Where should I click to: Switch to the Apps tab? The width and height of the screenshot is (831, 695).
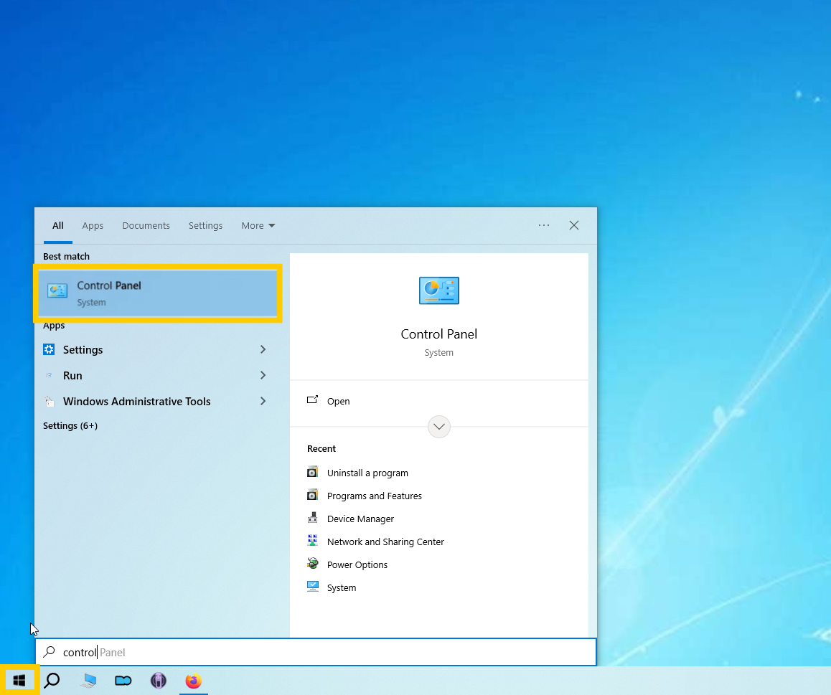(93, 226)
